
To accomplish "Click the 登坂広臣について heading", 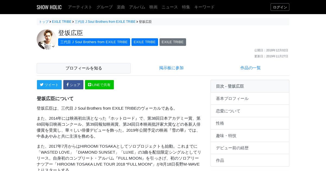I will tap(55, 99).
